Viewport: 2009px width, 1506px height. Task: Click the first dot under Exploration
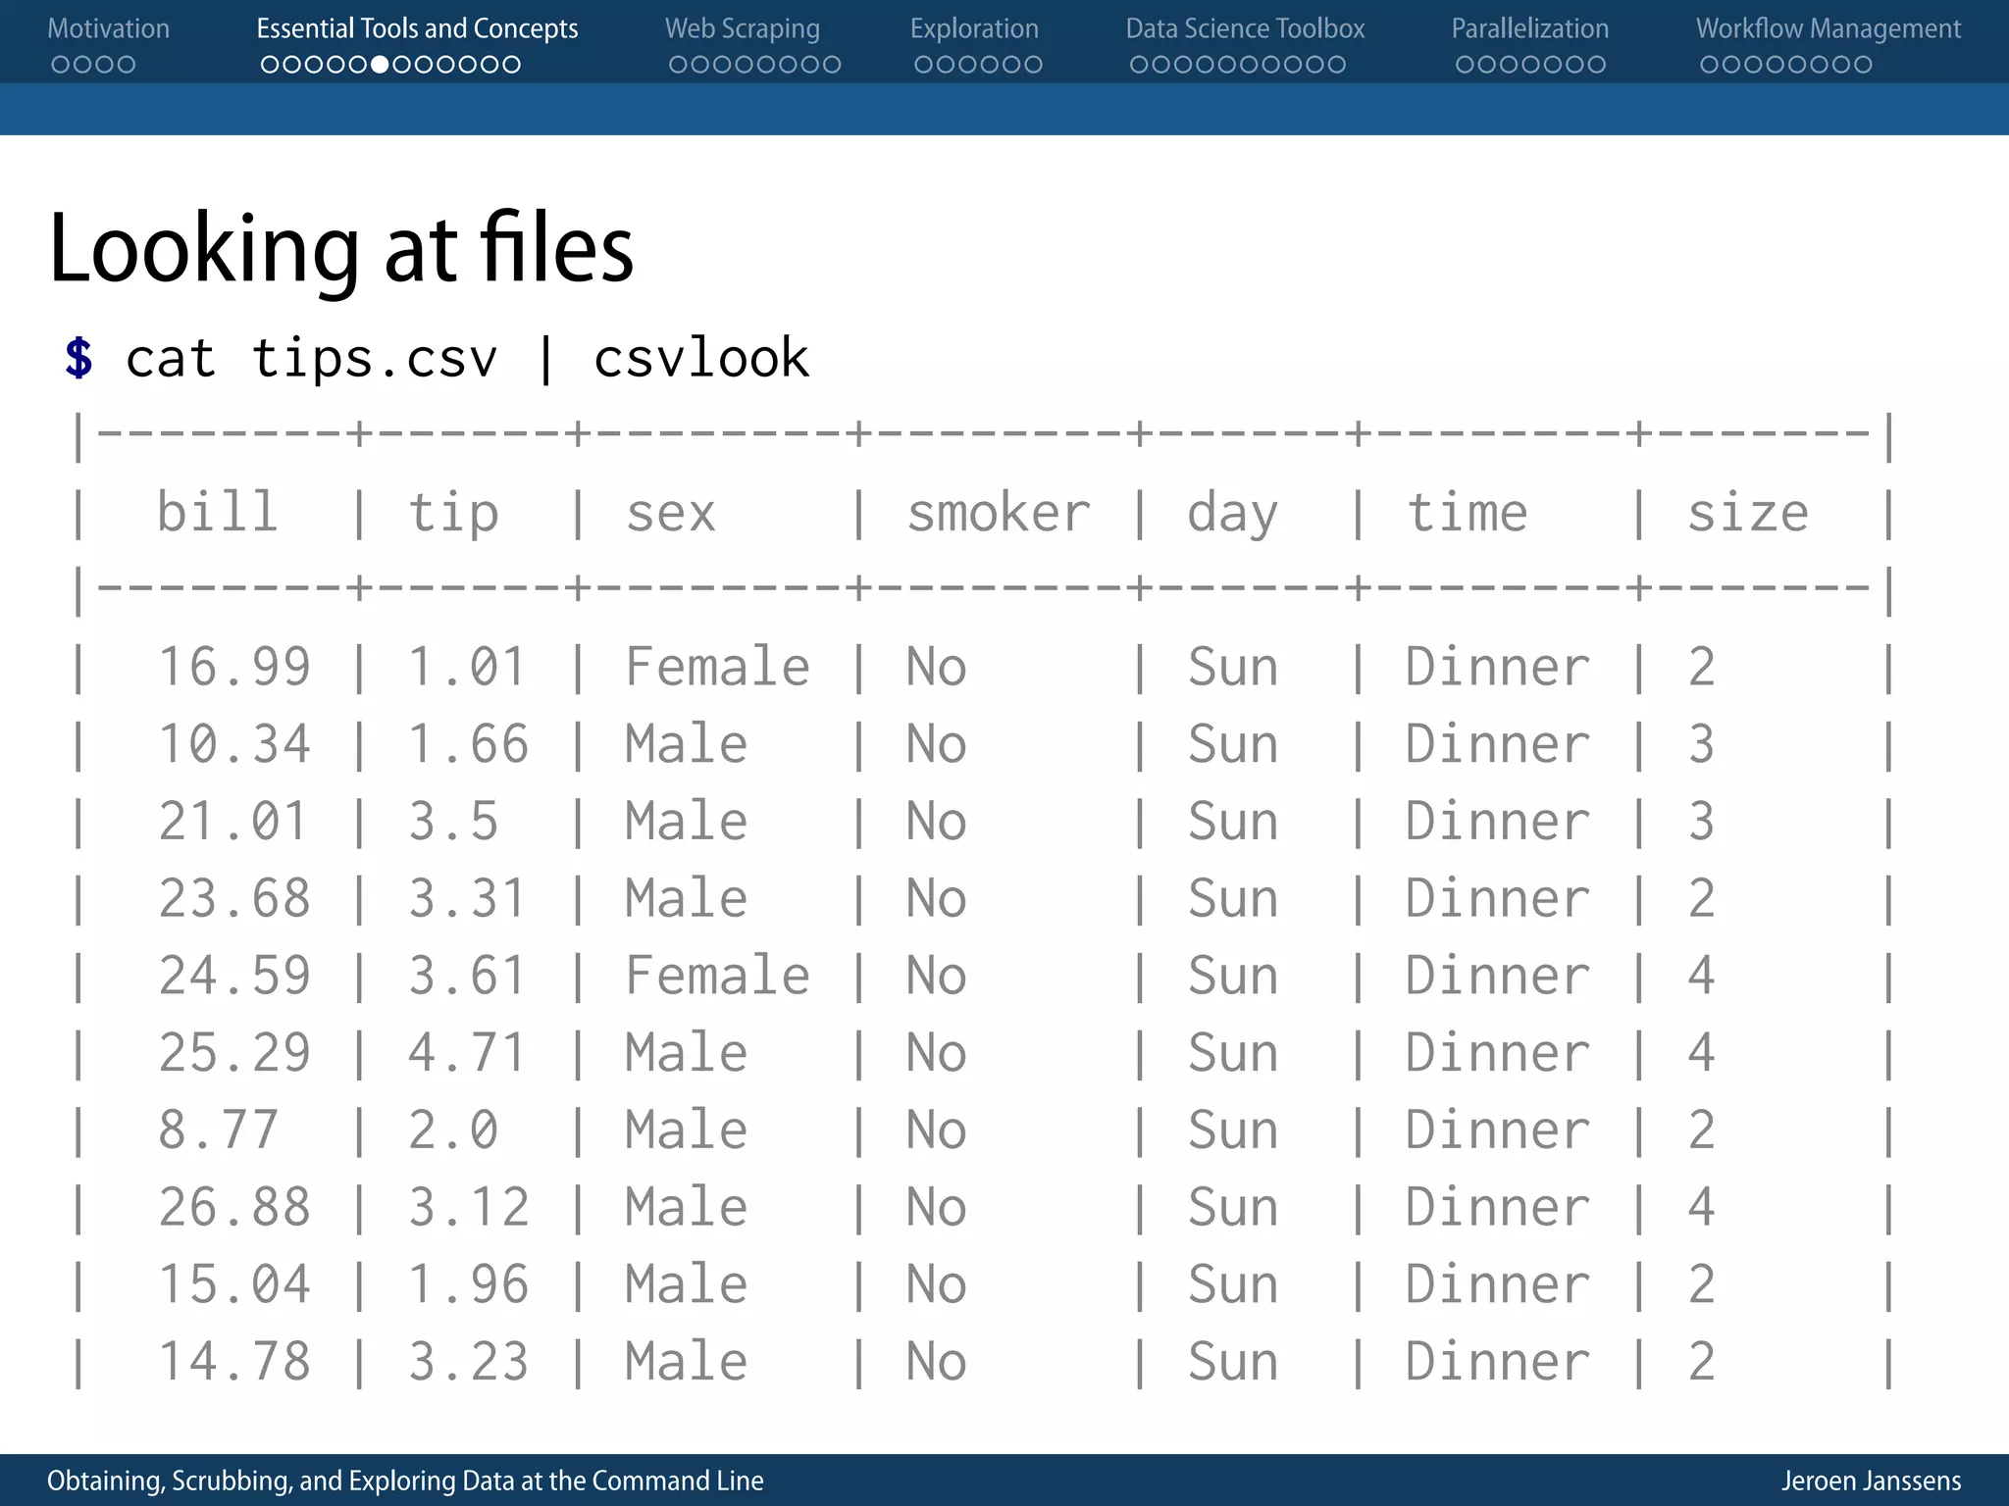pyautogui.click(x=924, y=65)
